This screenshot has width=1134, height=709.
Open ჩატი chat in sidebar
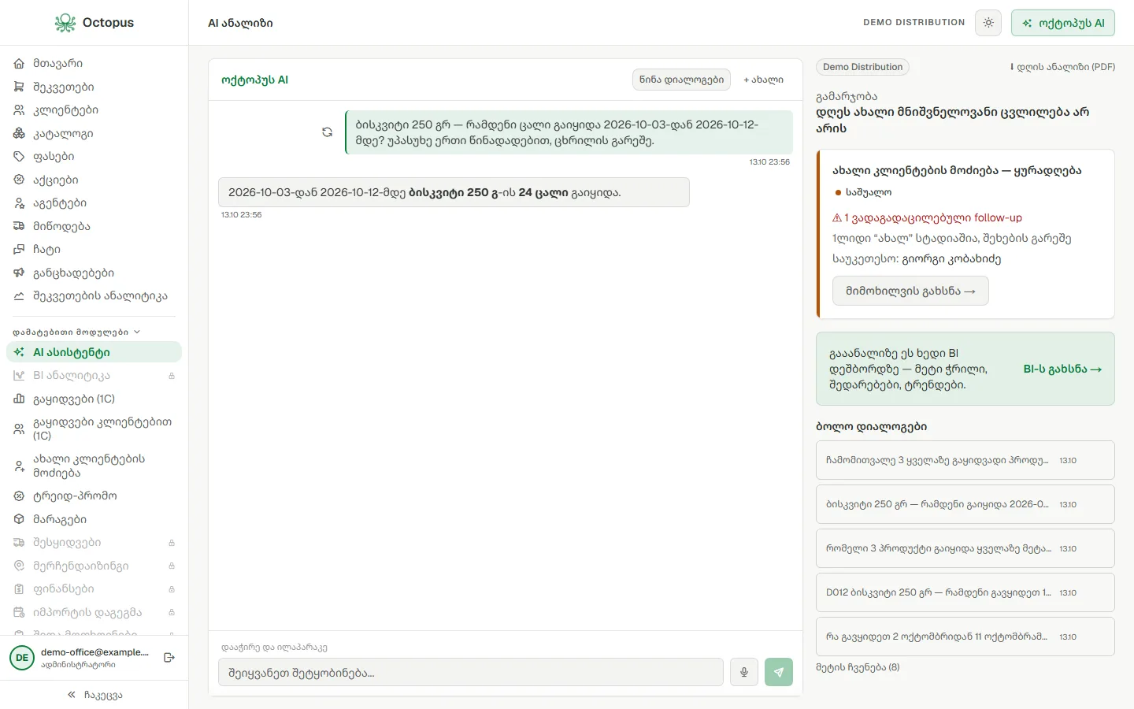[94, 250]
